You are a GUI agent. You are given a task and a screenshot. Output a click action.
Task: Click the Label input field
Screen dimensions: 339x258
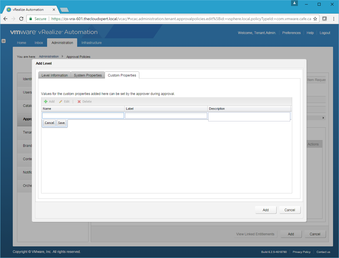[x=166, y=115]
